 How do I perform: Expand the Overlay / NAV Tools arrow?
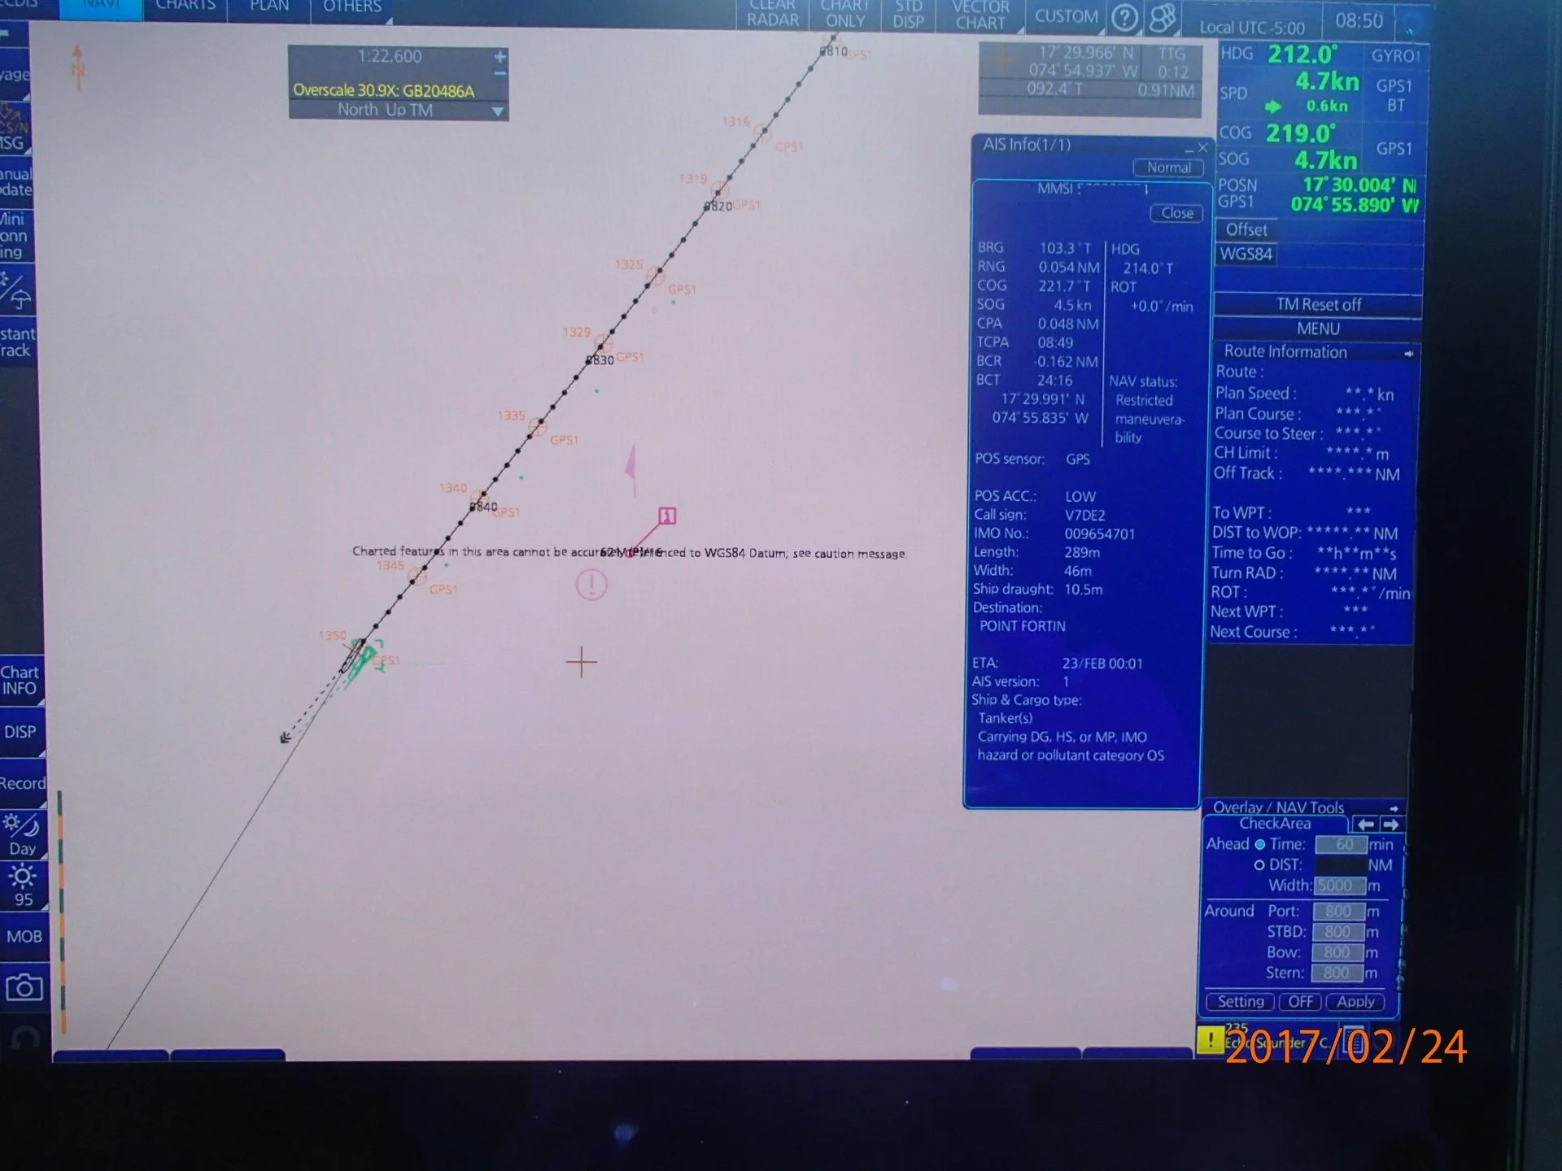(1394, 808)
